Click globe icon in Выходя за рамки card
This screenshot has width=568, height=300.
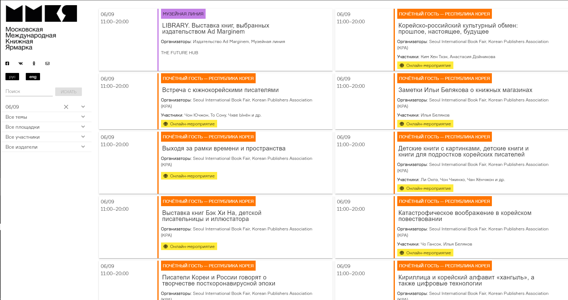(x=166, y=176)
